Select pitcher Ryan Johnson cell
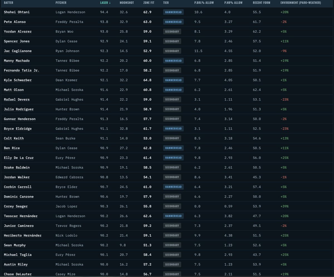Image resolution: width=334 pixels, height=277 pixels. pyautogui.click(x=67, y=51)
